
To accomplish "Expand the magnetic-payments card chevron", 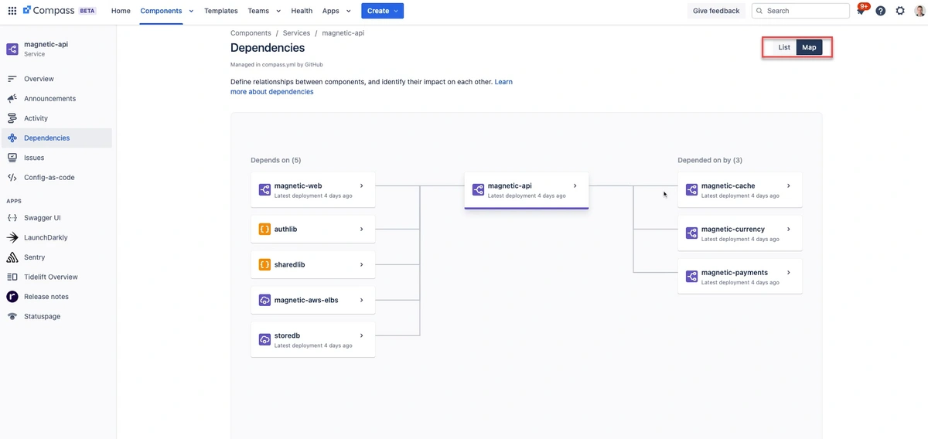I will (x=789, y=273).
